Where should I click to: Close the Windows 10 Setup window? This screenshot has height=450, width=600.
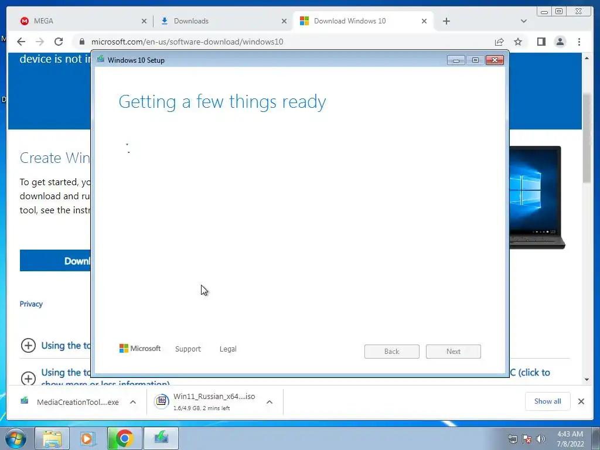495,60
